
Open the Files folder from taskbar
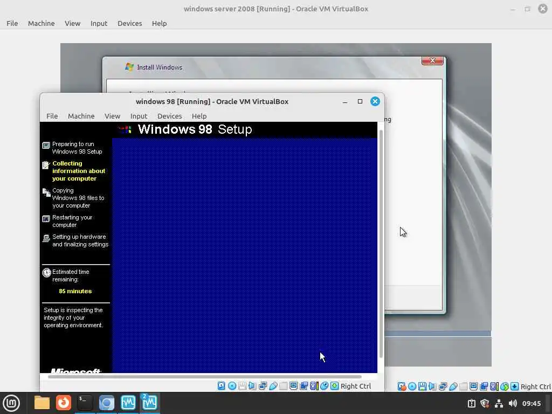[x=42, y=403]
